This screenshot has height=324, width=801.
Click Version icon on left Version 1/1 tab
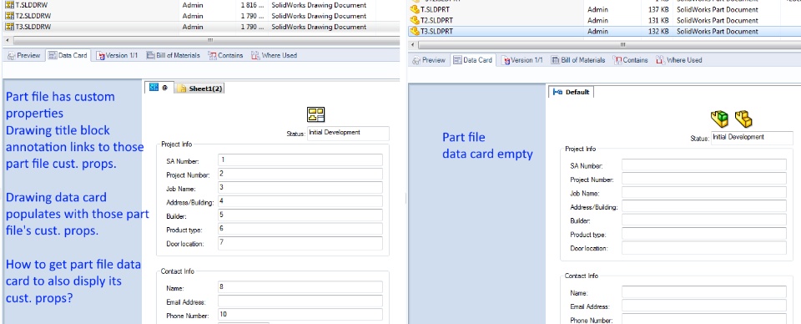coord(100,55)
